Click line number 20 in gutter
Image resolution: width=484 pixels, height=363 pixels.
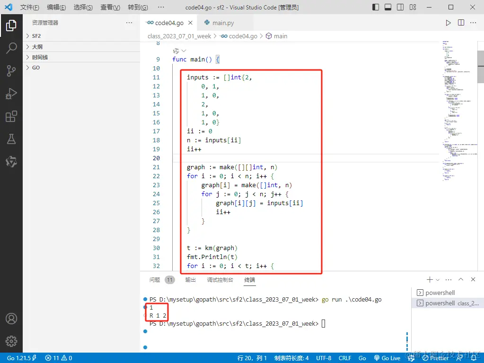coord(156,158)
